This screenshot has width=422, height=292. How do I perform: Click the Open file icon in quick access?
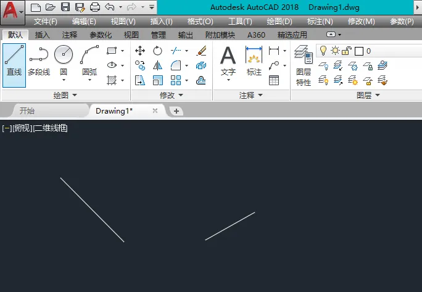pos(51,7)
